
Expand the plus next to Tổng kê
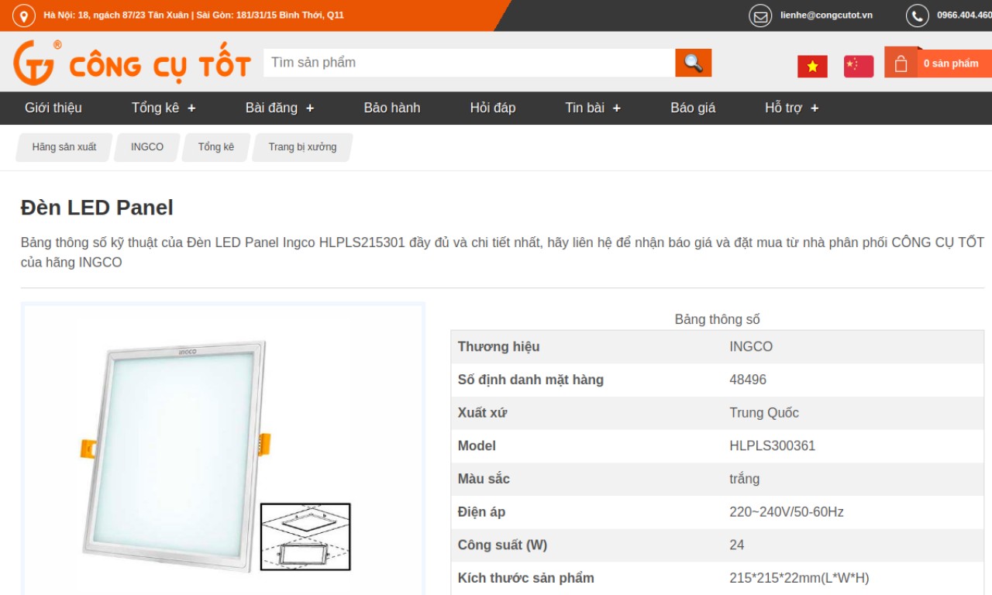[191, 108]
